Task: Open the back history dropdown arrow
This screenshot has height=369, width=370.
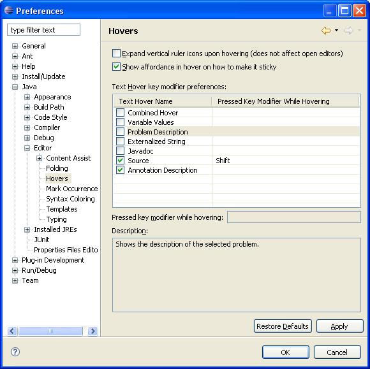Action: (336, 30)
